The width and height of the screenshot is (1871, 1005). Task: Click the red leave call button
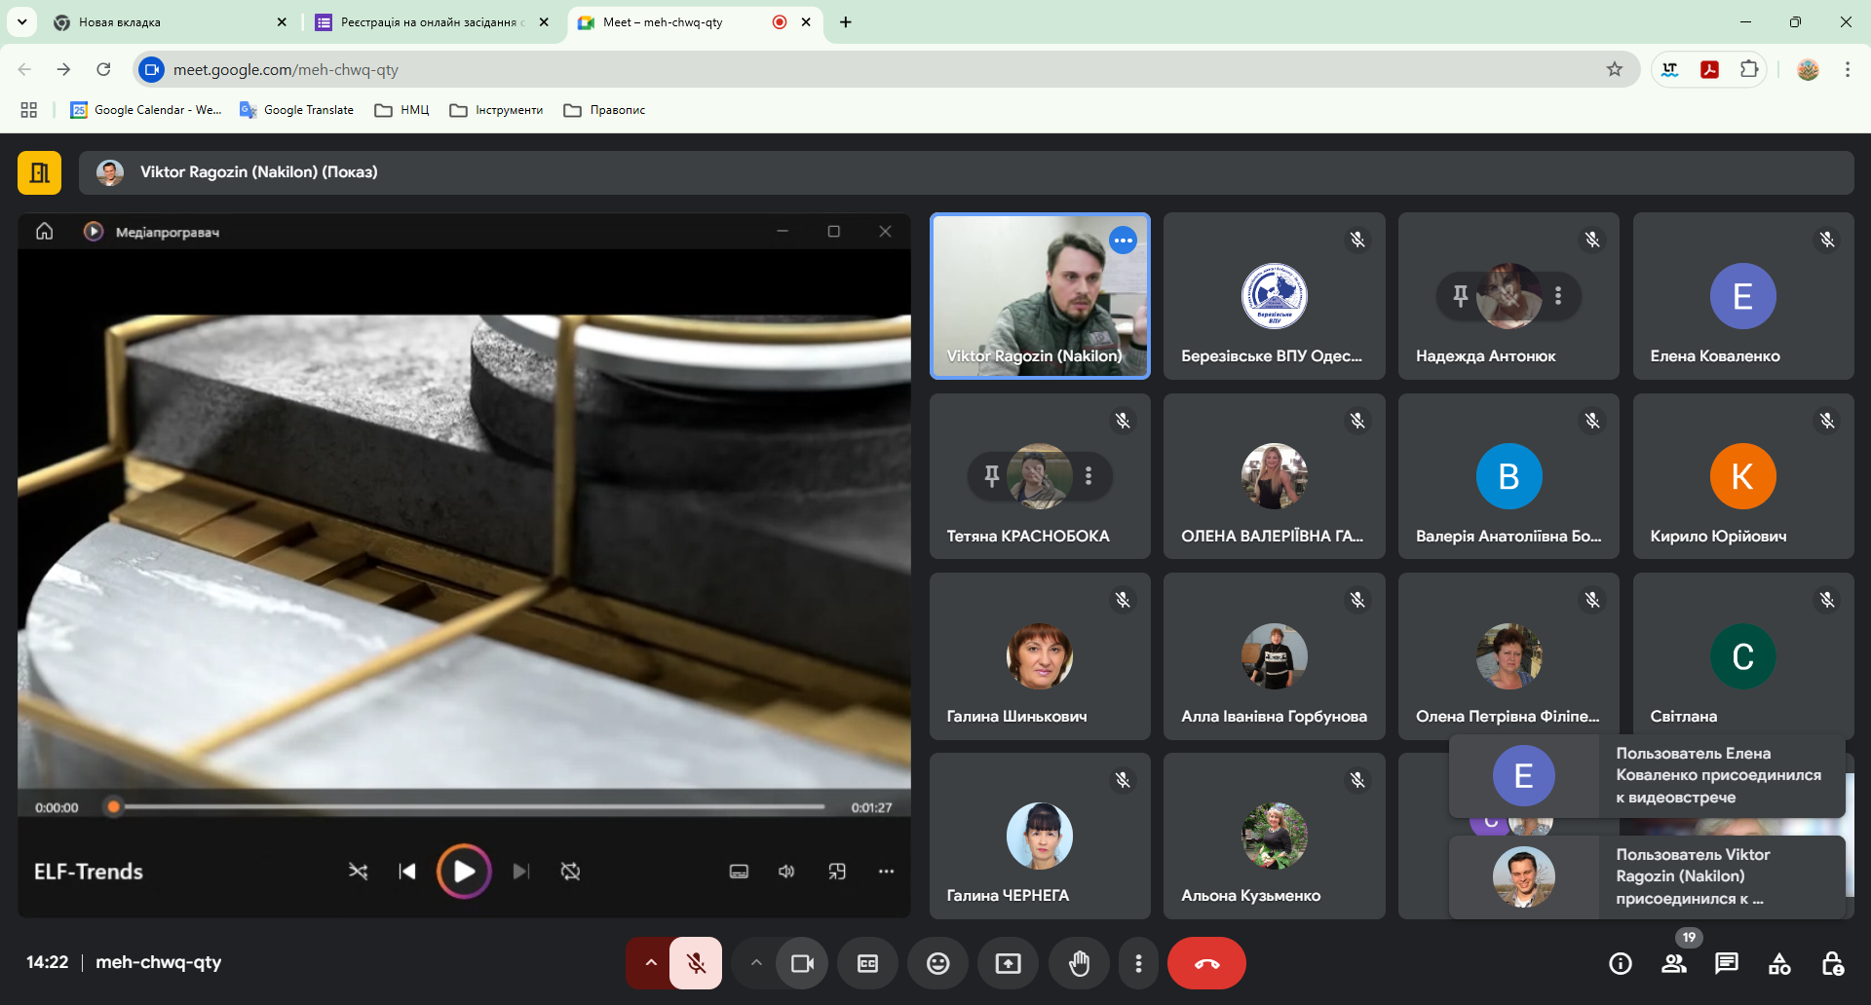point(1206,963)
